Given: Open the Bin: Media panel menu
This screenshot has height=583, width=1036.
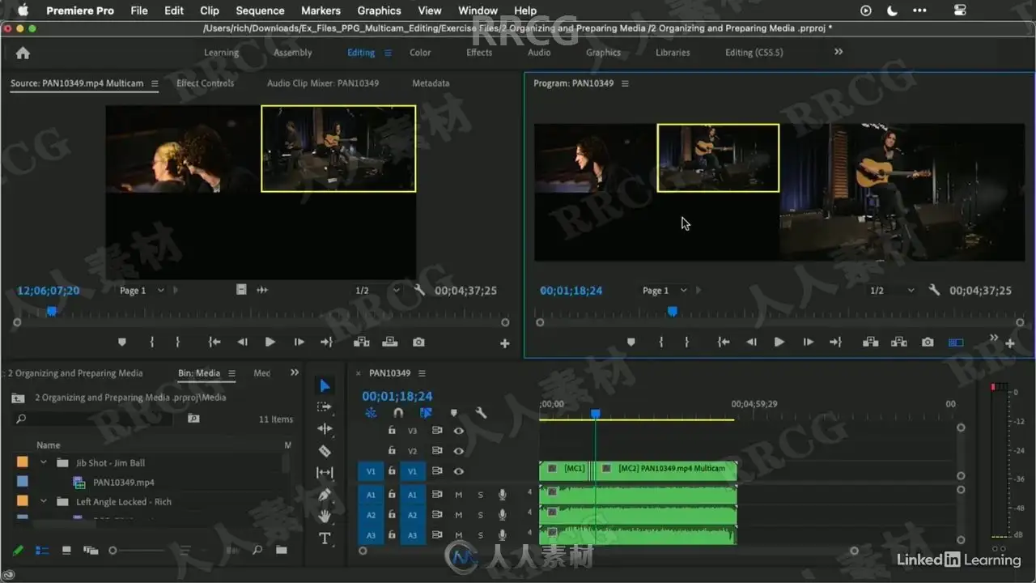Looking at the screenshot, I should 231,373.
